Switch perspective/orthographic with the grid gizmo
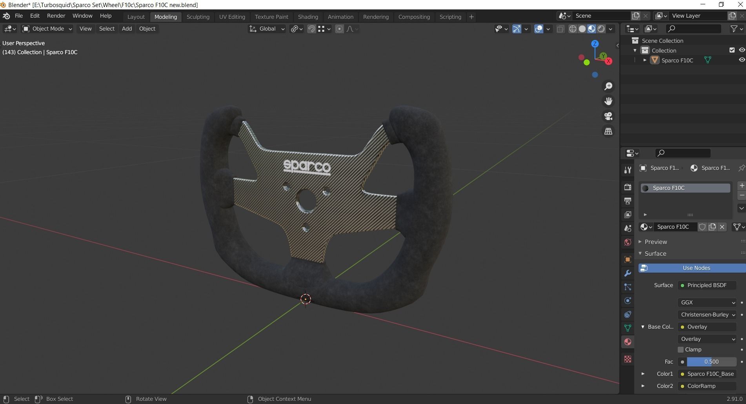The image size is (746, 404). click(608, 131)
